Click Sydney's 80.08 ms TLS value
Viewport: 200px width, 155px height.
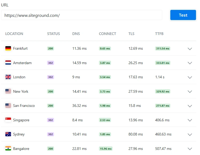(136, 134)
